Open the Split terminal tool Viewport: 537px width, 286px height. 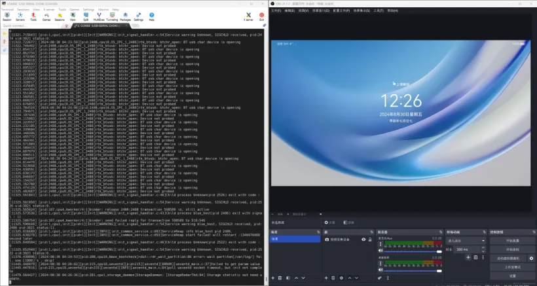point(86,16)
